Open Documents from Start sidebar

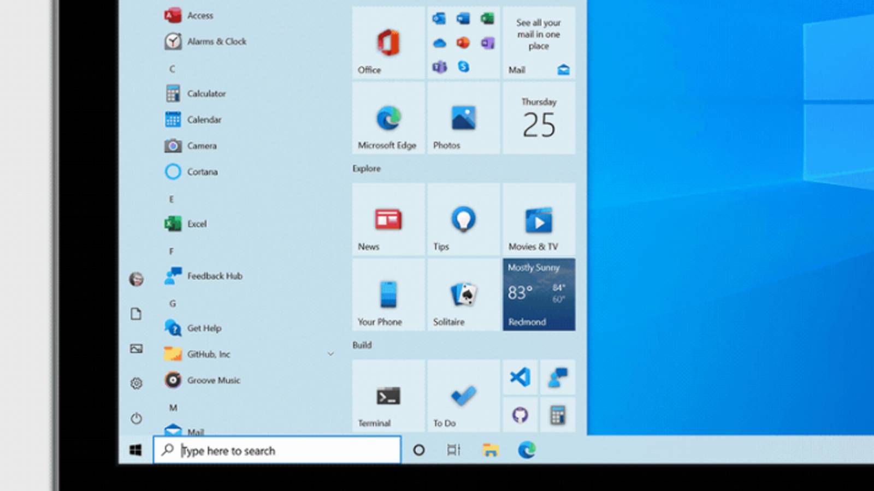136,314
